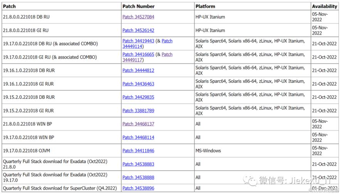Screen dimensions: 343x196
Task: Click Exadata 21.8.0 Patch 34538883 link
Action: click(138, 164)
